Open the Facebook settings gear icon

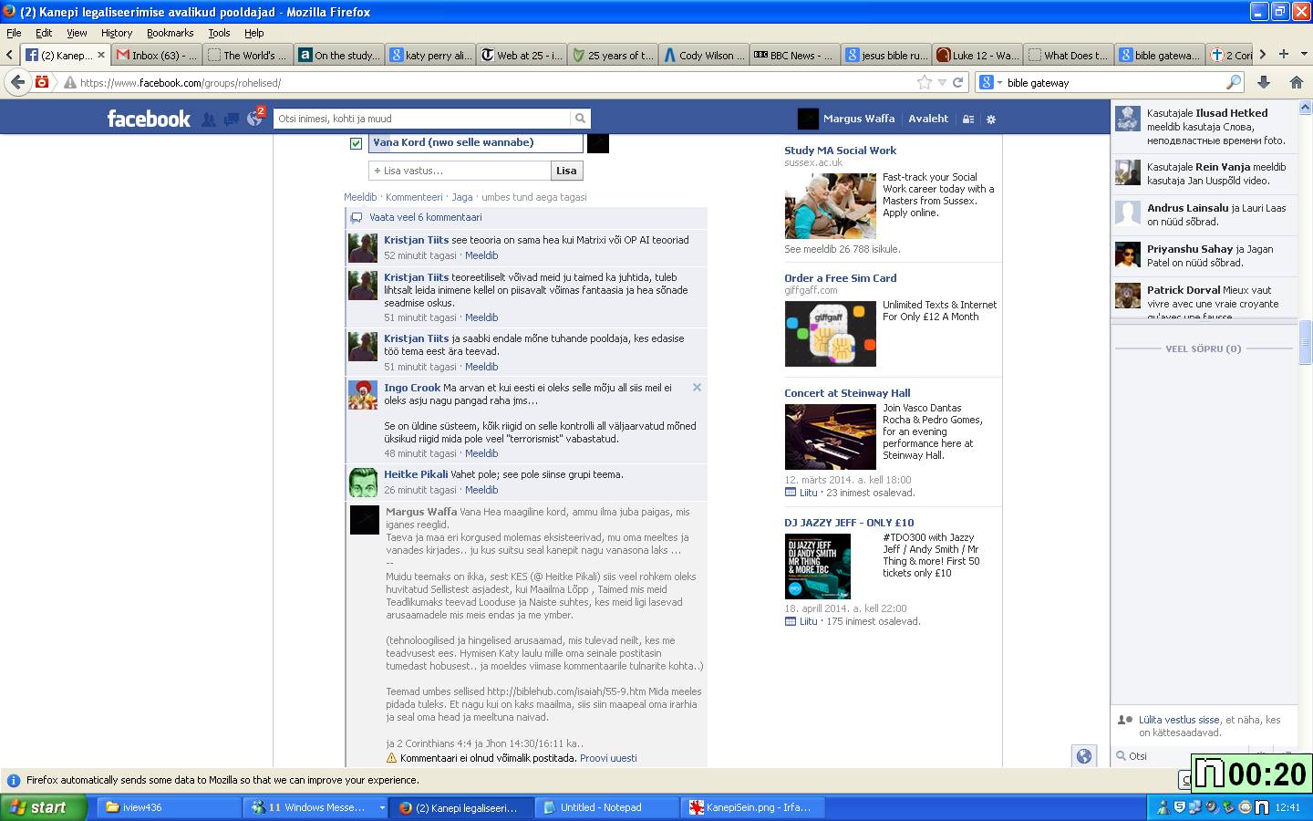click(x=991, y=120)
